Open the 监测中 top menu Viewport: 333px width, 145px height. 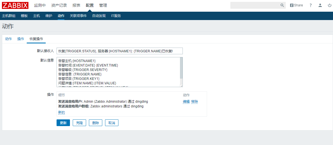click(40, 5)
